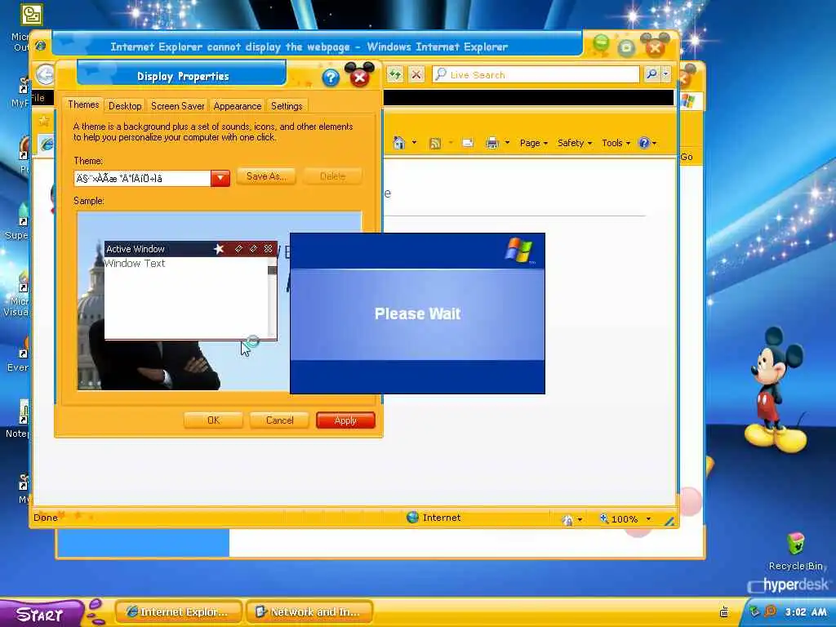The width and height of the screenshot is (836, 627).
Task: Click the Internet Explorer refresh icon
Action: pos(395,74)
